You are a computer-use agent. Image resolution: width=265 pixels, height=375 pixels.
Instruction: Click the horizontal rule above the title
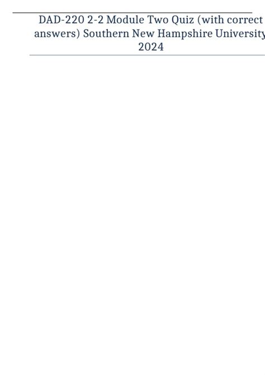click(132, 13)
